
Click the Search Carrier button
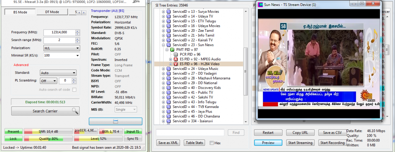[x=45, y=111]
